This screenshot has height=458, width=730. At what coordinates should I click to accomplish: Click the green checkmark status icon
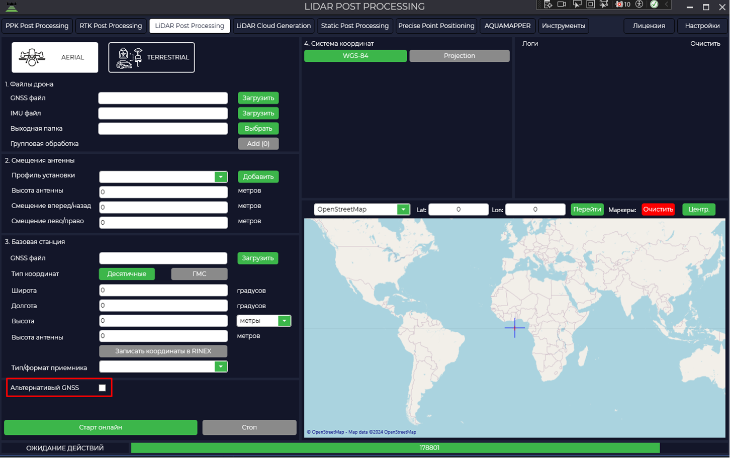(x=654, y=5)
